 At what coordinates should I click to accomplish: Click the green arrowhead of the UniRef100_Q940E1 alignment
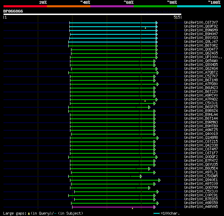pyautogui.click(x=159, y=180)
